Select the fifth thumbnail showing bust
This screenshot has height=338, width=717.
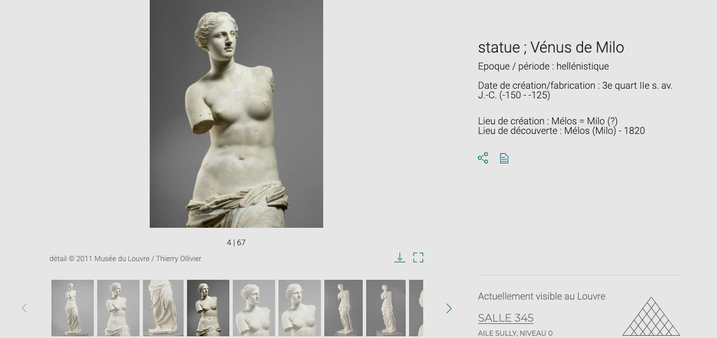(x=254, y=308)
